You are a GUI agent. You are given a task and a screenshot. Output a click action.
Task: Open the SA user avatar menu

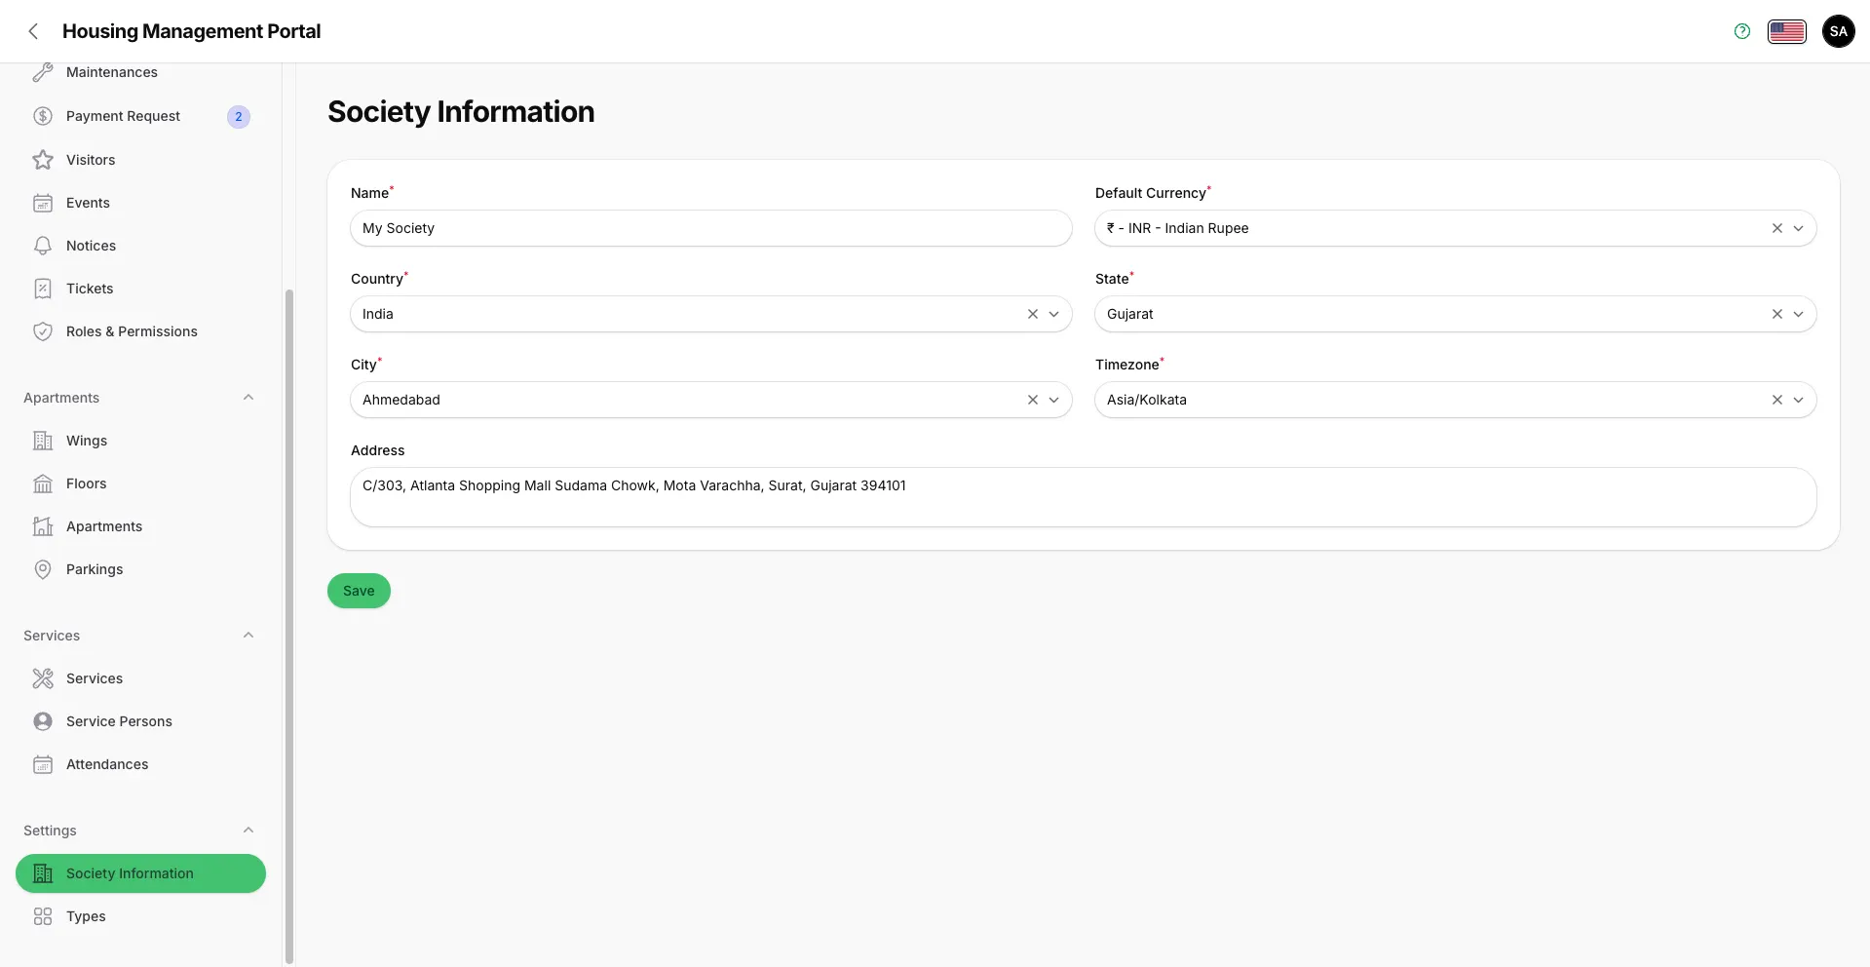[x=1838, y=31]
